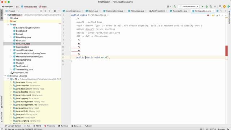Open editor tabs more options menu
Viewport: 231px width, 130px height.
click(x=226, y=11)
